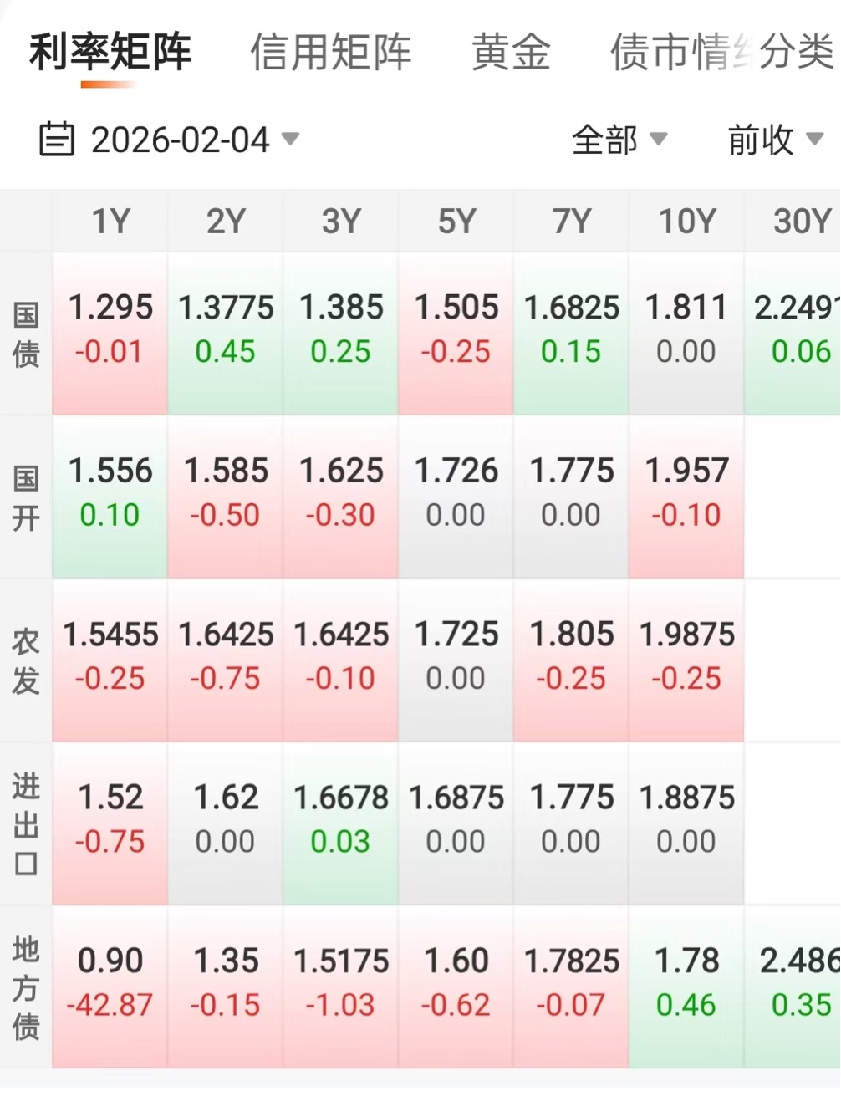Screen dimensions: 841x1101
Task: Select the 农发 row label
Action: pyautogui.click(x=26, y=661)
